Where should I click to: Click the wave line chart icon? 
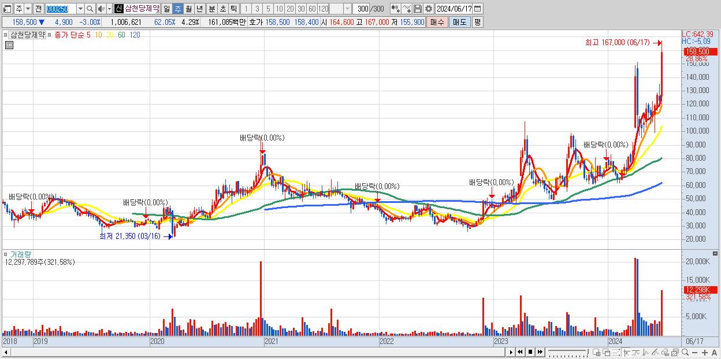tap(645, 353)
